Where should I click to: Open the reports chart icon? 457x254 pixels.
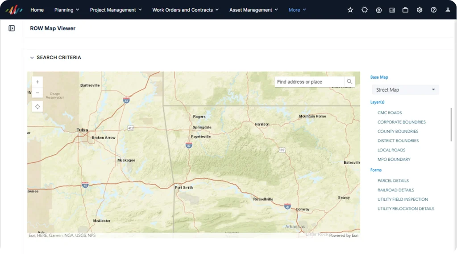392,10
